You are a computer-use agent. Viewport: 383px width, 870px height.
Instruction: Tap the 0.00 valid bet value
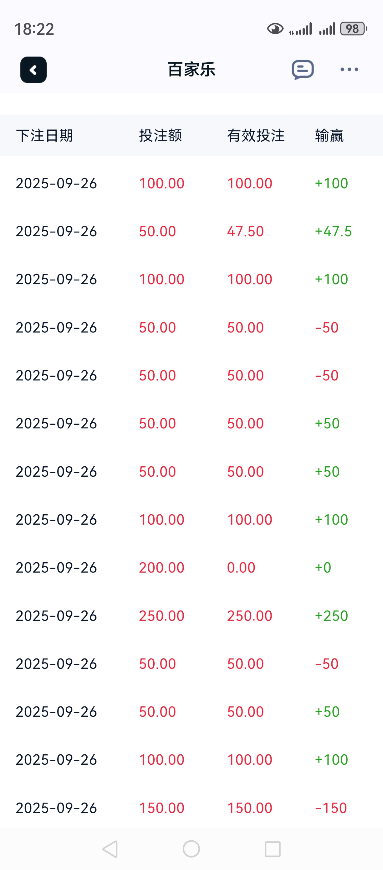coord(241,567)
